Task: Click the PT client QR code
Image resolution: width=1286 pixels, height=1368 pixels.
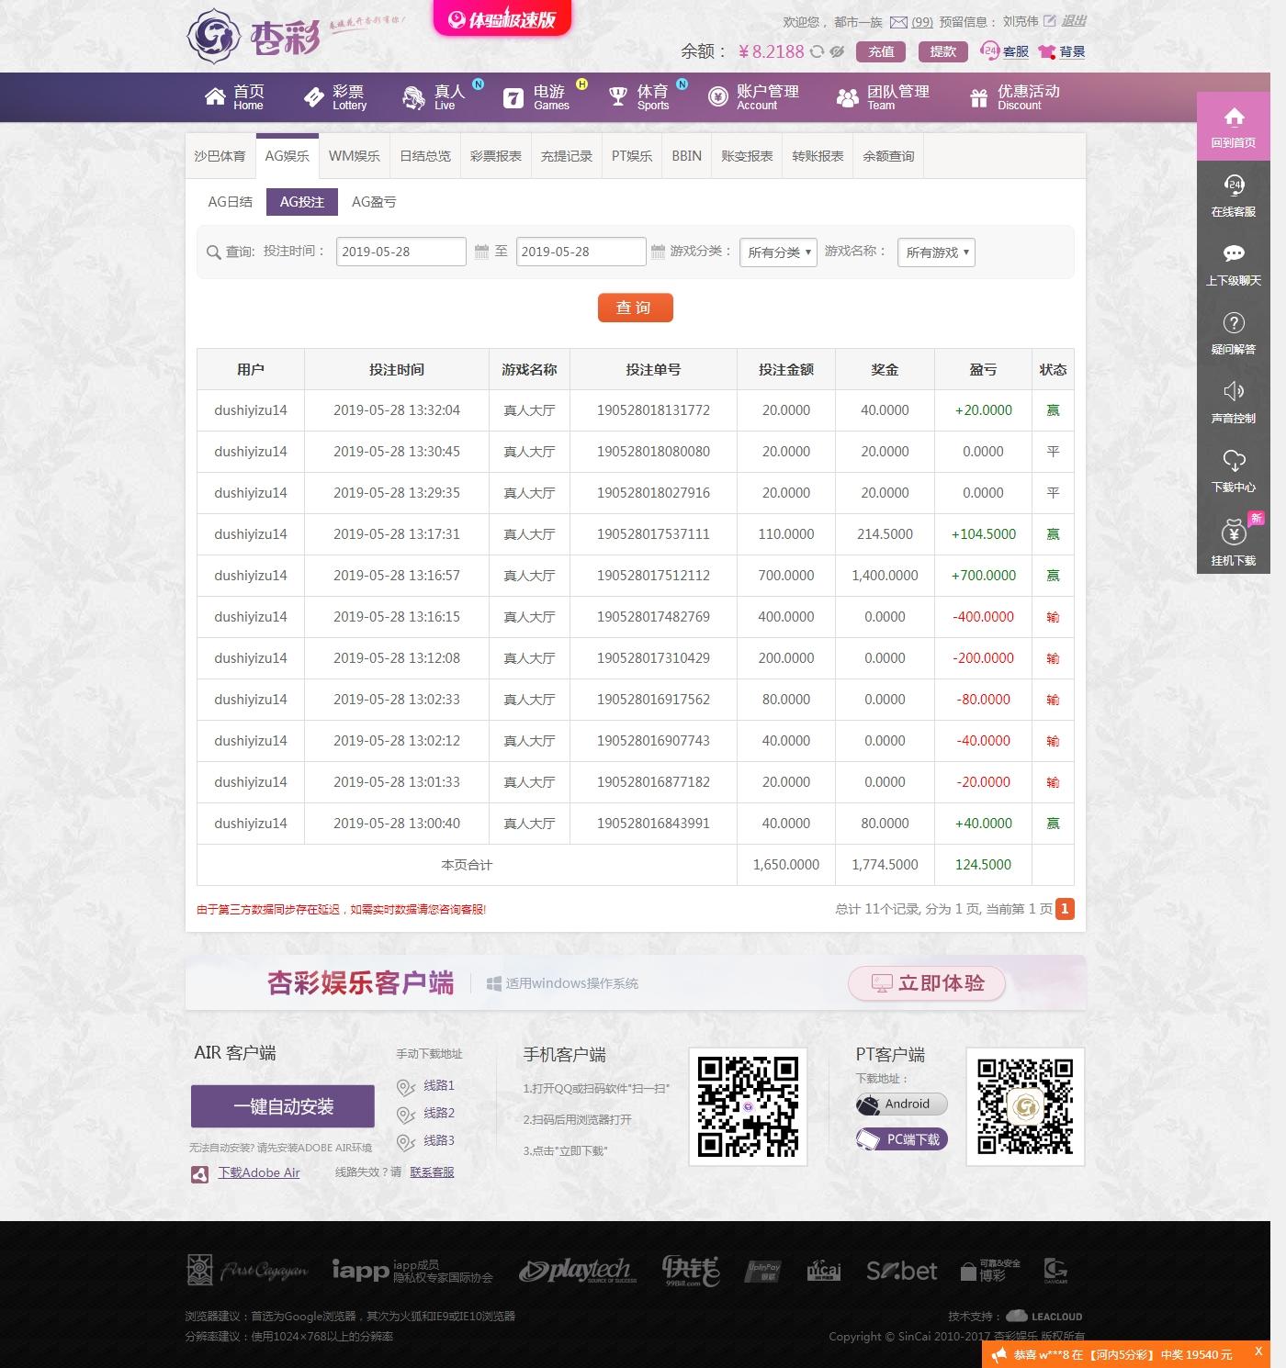Action: 1025,1106
